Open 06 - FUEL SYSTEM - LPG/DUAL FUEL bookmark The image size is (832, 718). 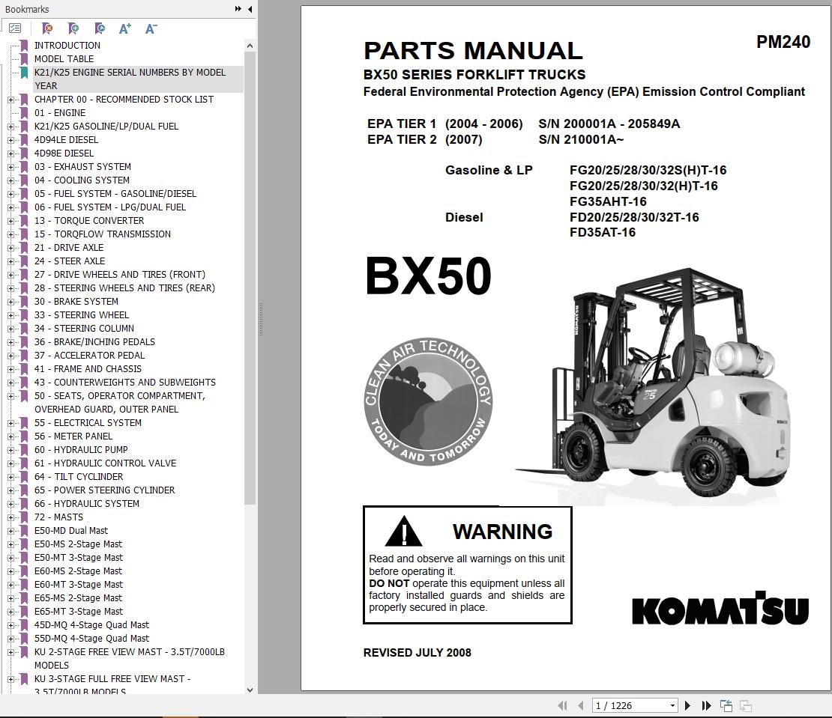coord(110,207)
